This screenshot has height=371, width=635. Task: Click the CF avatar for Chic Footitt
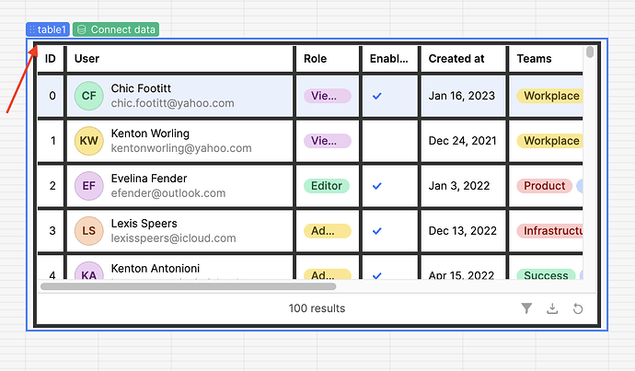pyautogui.click(x=89, y=96)
